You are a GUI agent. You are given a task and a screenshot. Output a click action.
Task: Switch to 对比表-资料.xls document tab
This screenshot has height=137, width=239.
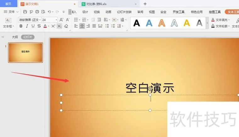(109, 4)
